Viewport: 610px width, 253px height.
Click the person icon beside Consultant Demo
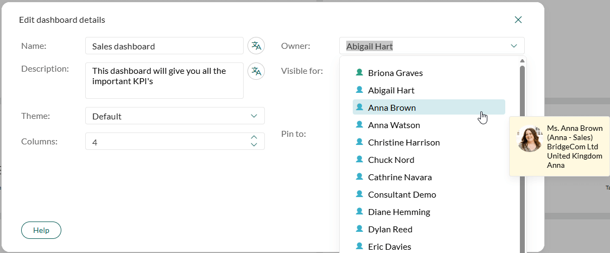[359, 194]
